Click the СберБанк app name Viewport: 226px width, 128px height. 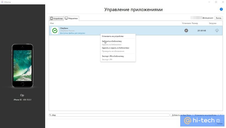point(64,28)
